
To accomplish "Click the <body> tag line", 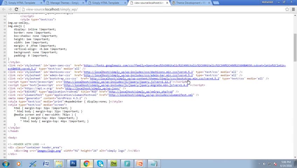I will [12, 138].
